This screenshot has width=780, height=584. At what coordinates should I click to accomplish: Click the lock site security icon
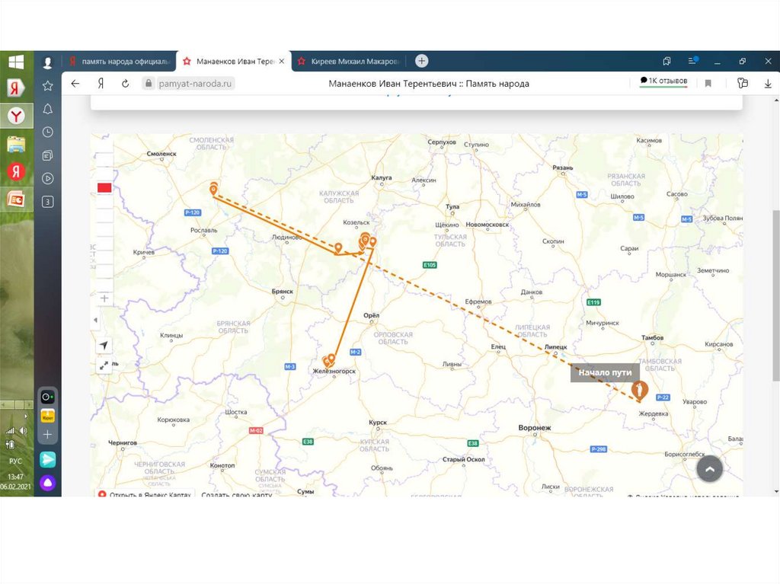pos(148,84)
